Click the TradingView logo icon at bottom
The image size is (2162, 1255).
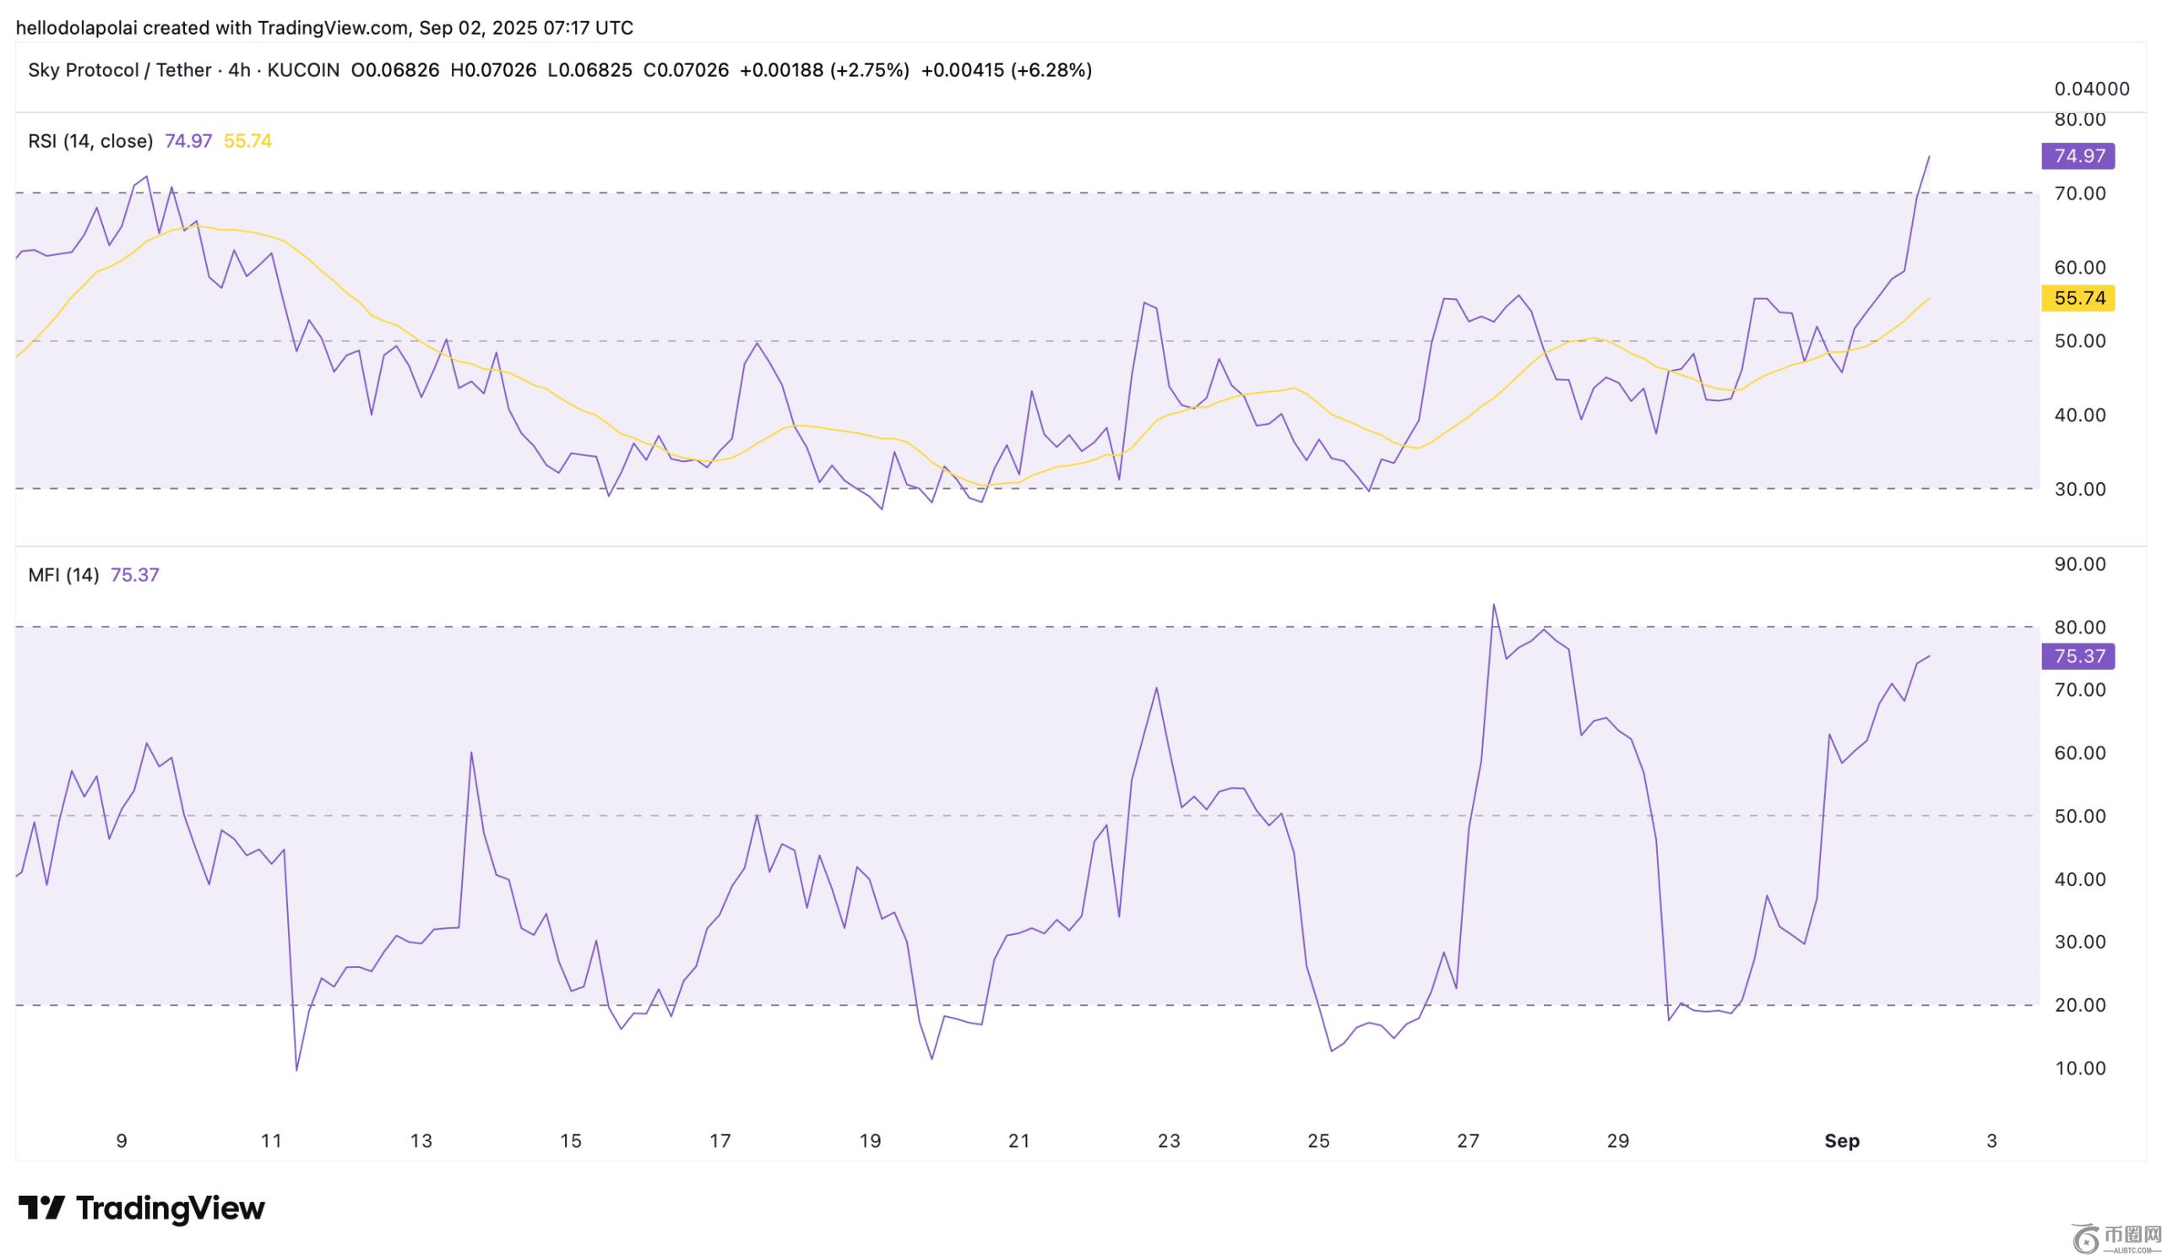(41, 1208)
